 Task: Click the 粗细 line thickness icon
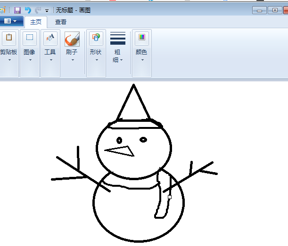pyautogui.click(x=118, y=38)
